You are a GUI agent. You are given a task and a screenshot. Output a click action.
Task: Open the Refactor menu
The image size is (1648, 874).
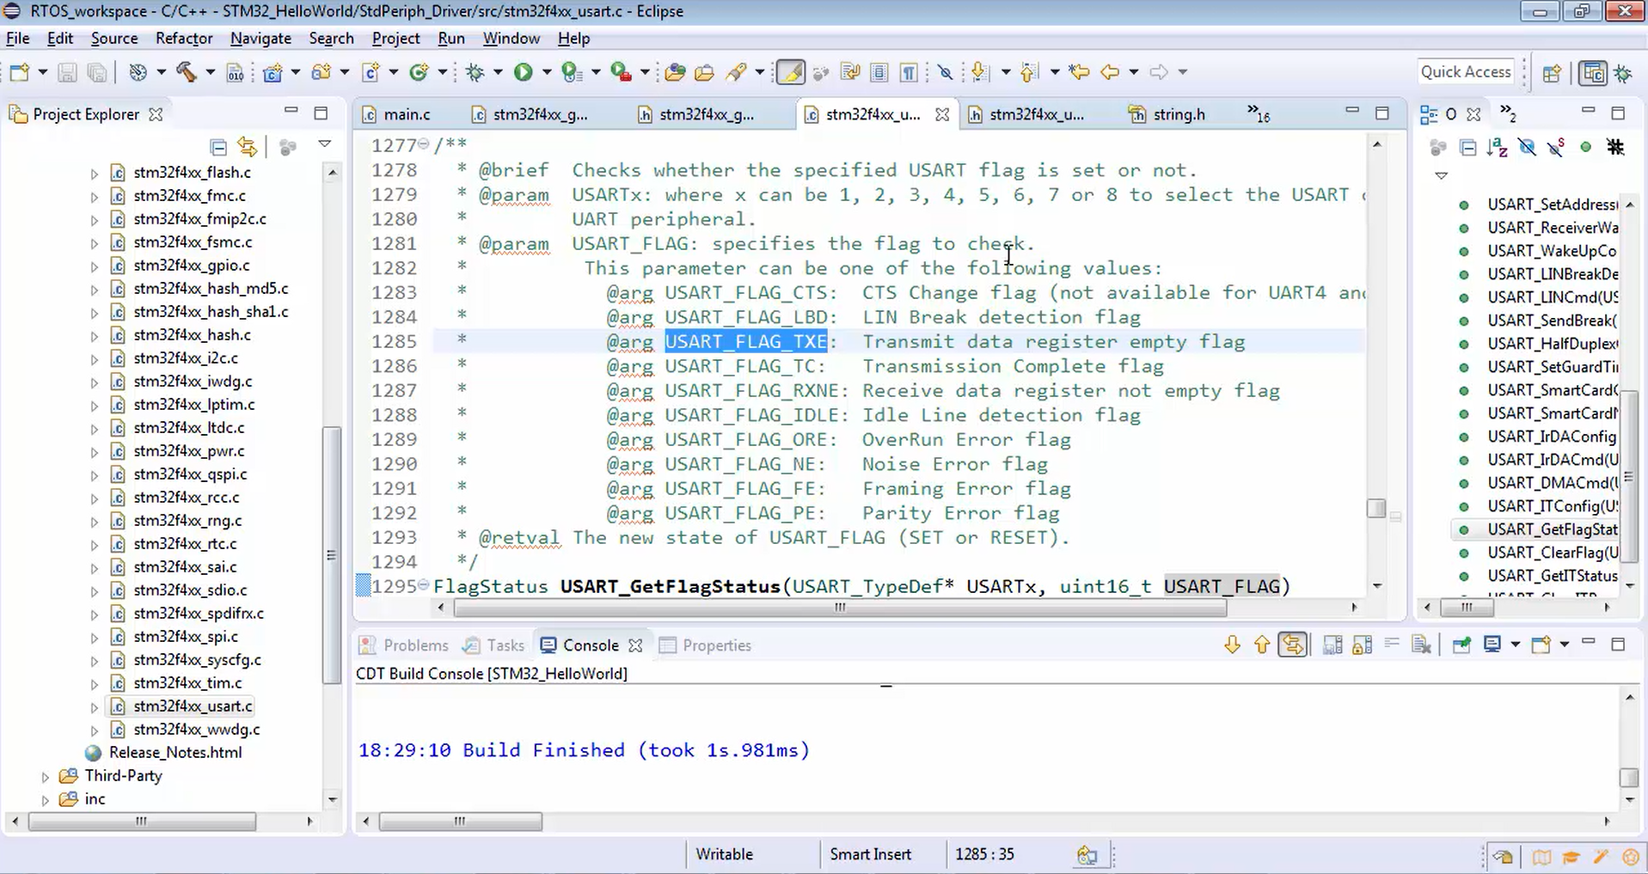(184, 39)
